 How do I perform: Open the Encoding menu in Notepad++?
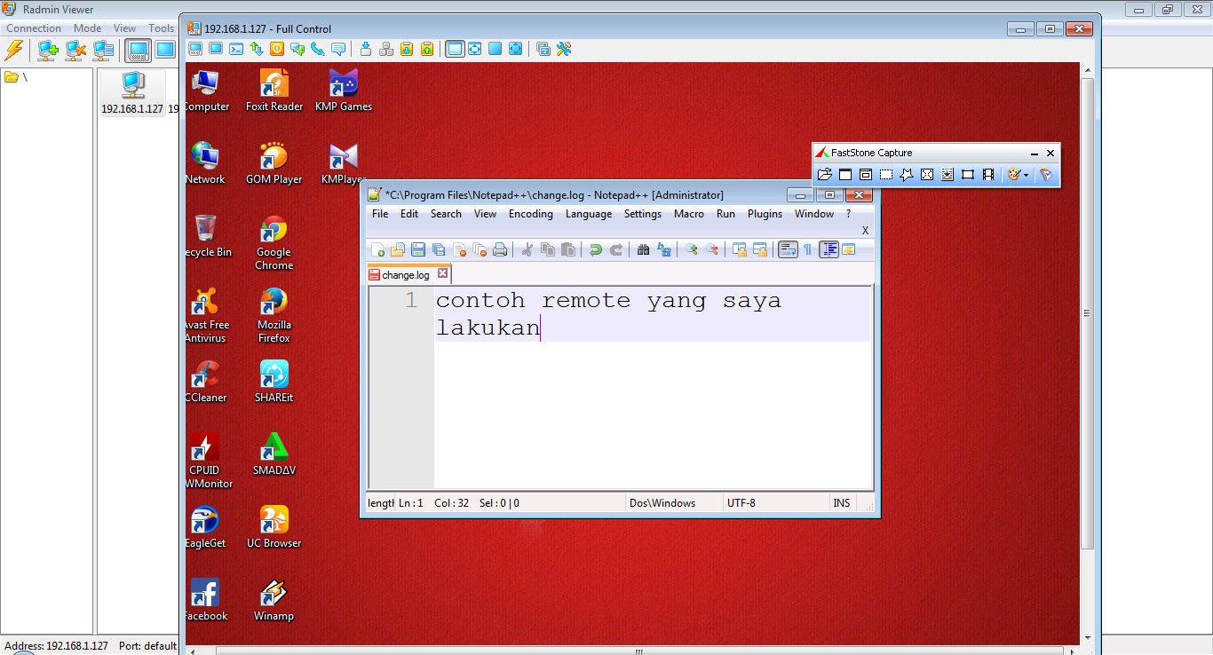coord(531,214)
